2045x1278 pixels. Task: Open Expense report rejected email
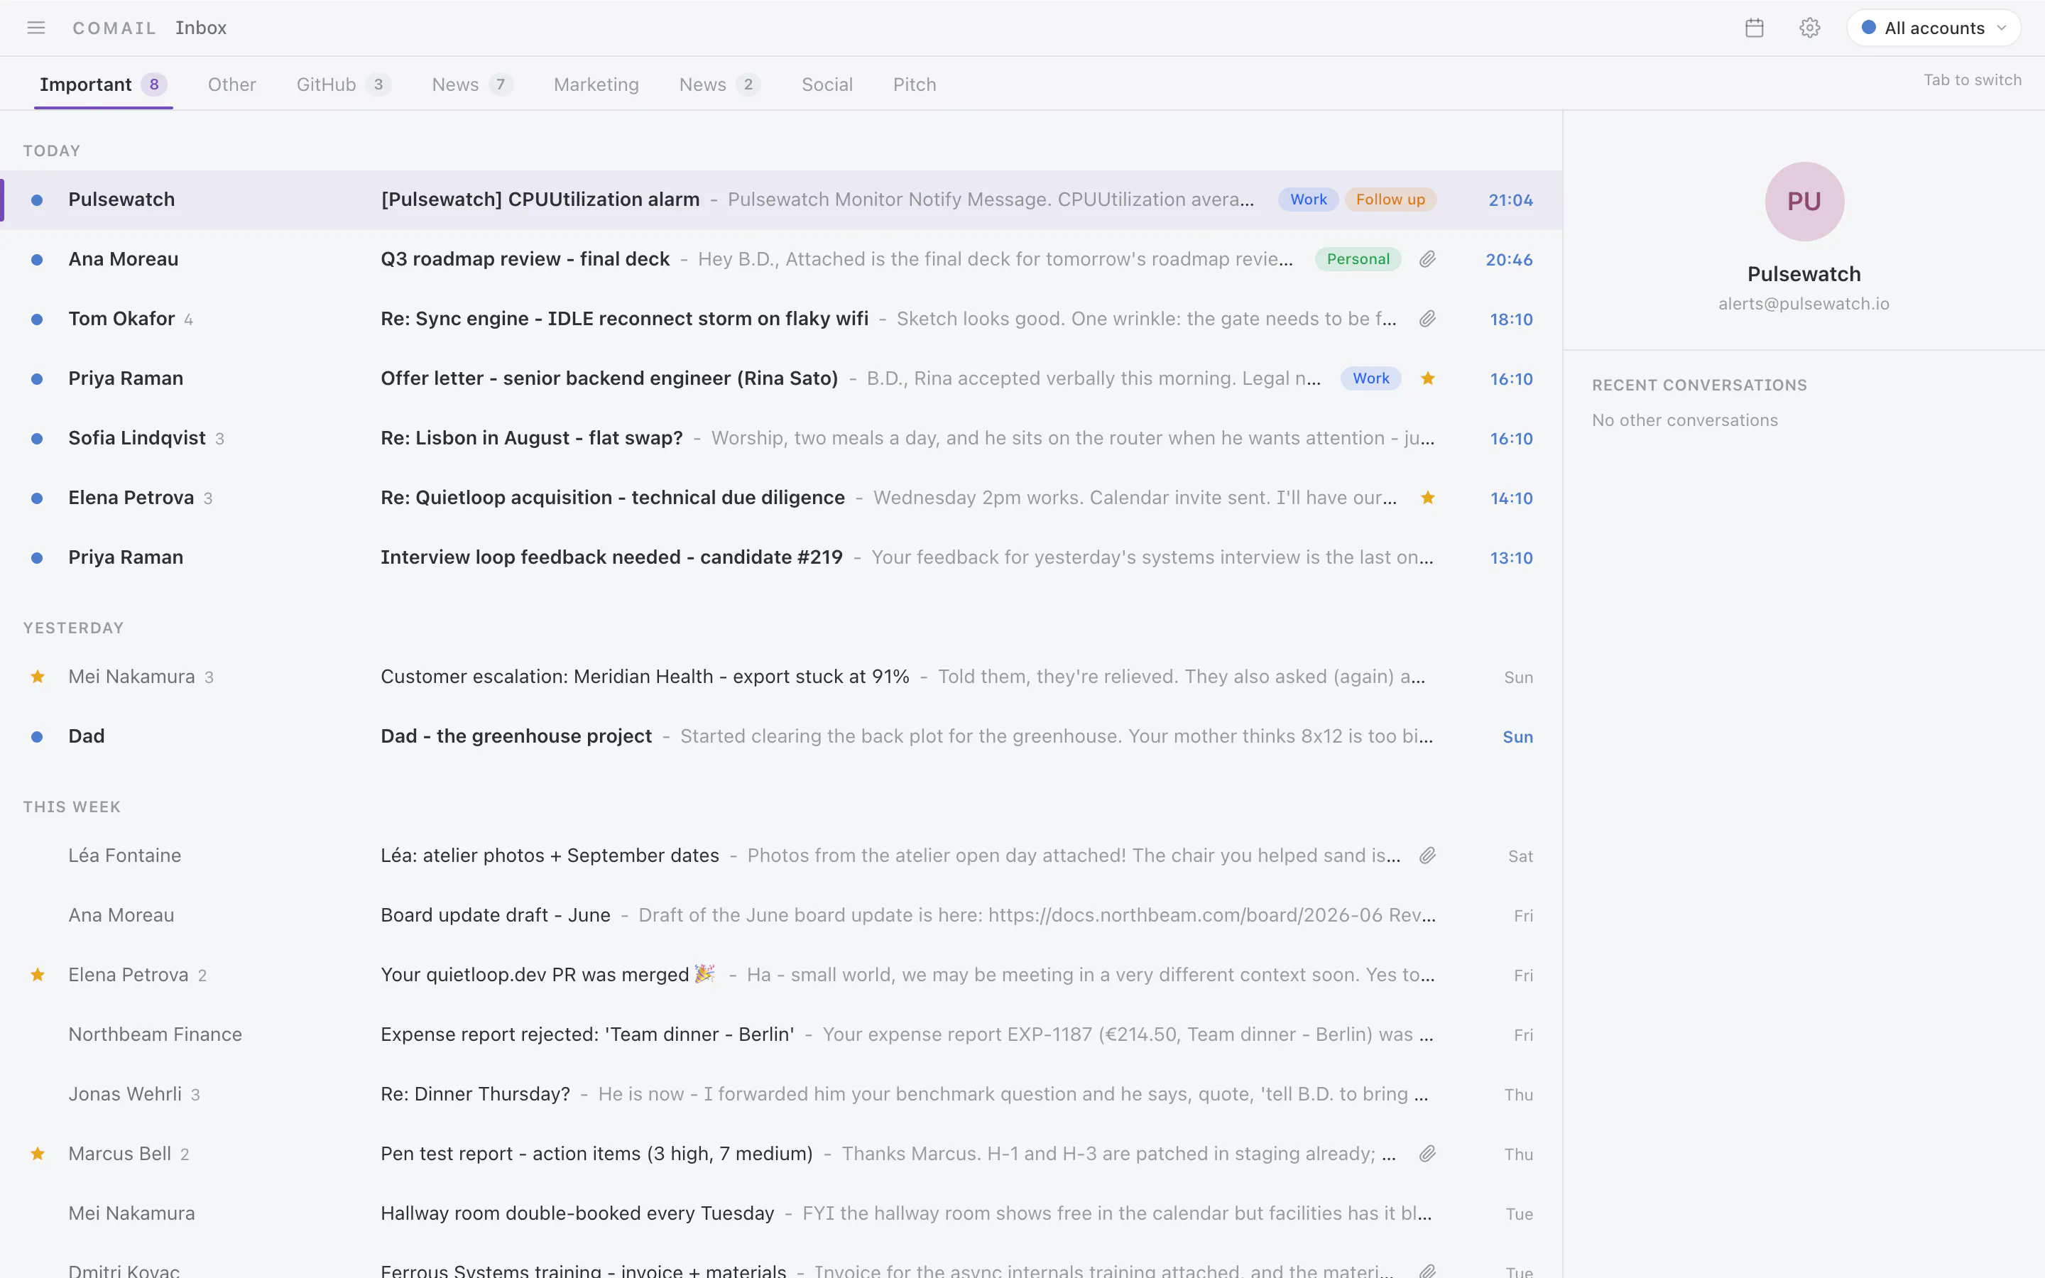[x=781, y=1034]
